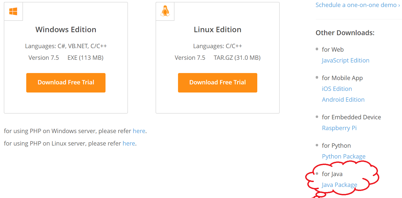Screen dimensions: 402x198
Task: Click the Linux penguin icon
Action: [x=165, y=11]
